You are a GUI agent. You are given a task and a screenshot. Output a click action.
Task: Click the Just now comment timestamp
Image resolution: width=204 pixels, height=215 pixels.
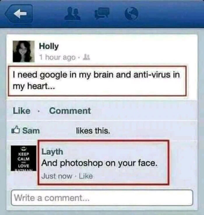(57, 176)
